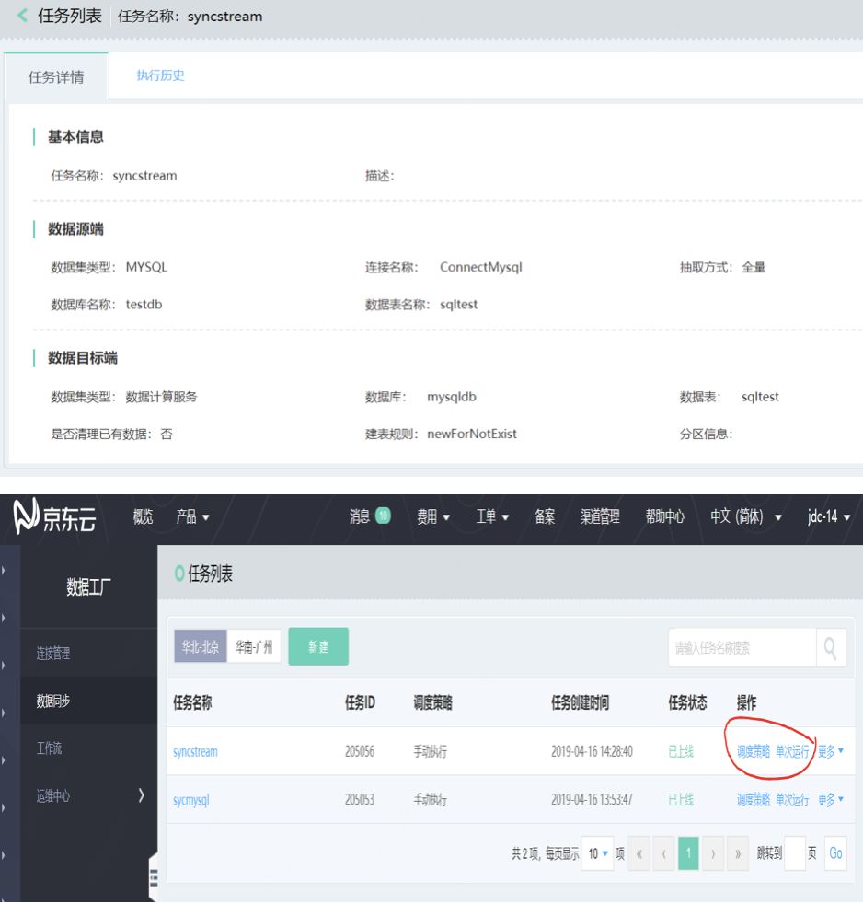Click the 已上线 status of syncstream
Viewport: 863px width, 904px height.
(681, 751)
